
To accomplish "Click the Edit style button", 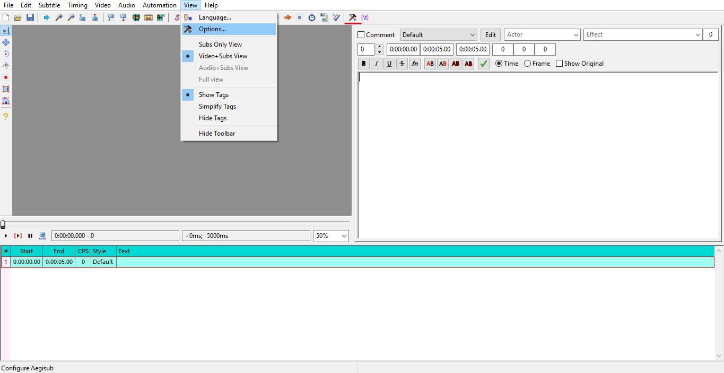I will coord(491,35).
